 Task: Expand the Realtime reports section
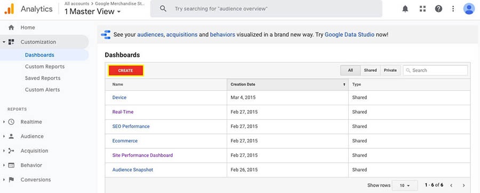coord(4,122)
